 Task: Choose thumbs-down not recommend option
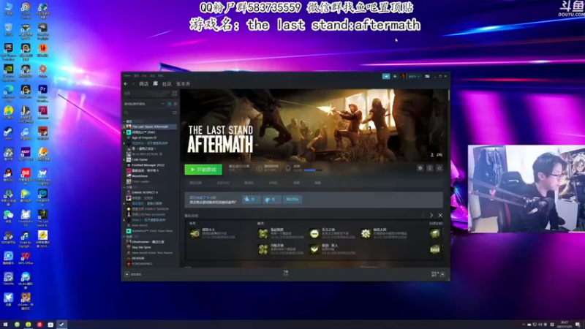click(x=271, y=200)
